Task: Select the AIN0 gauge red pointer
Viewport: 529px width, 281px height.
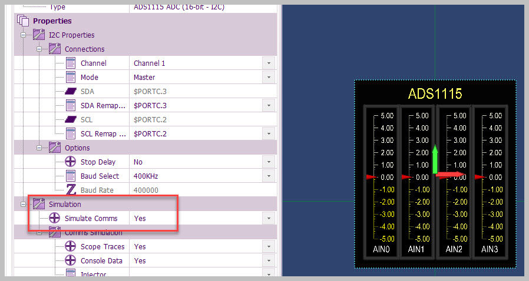Action: click(372, 177)
